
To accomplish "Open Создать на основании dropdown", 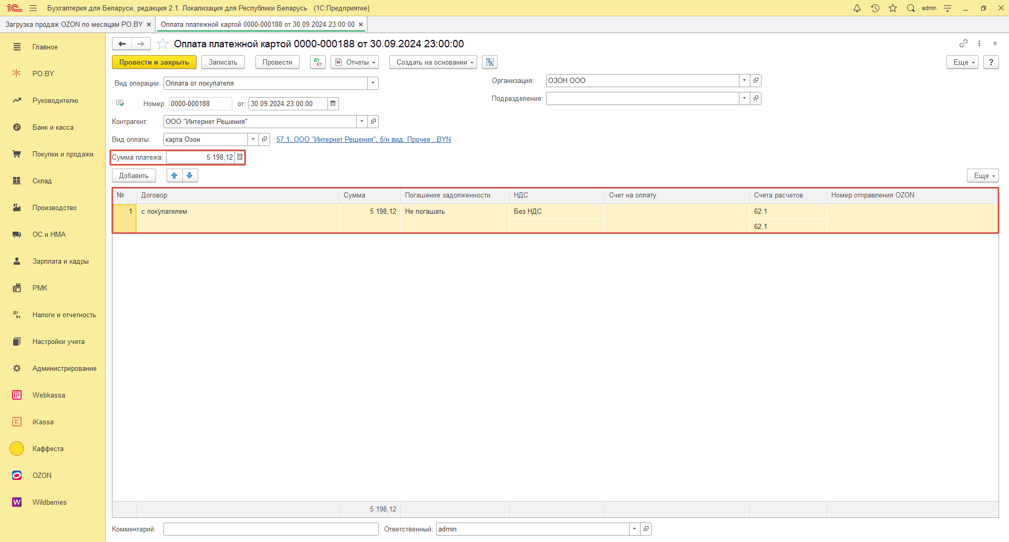I will (433, 62).
